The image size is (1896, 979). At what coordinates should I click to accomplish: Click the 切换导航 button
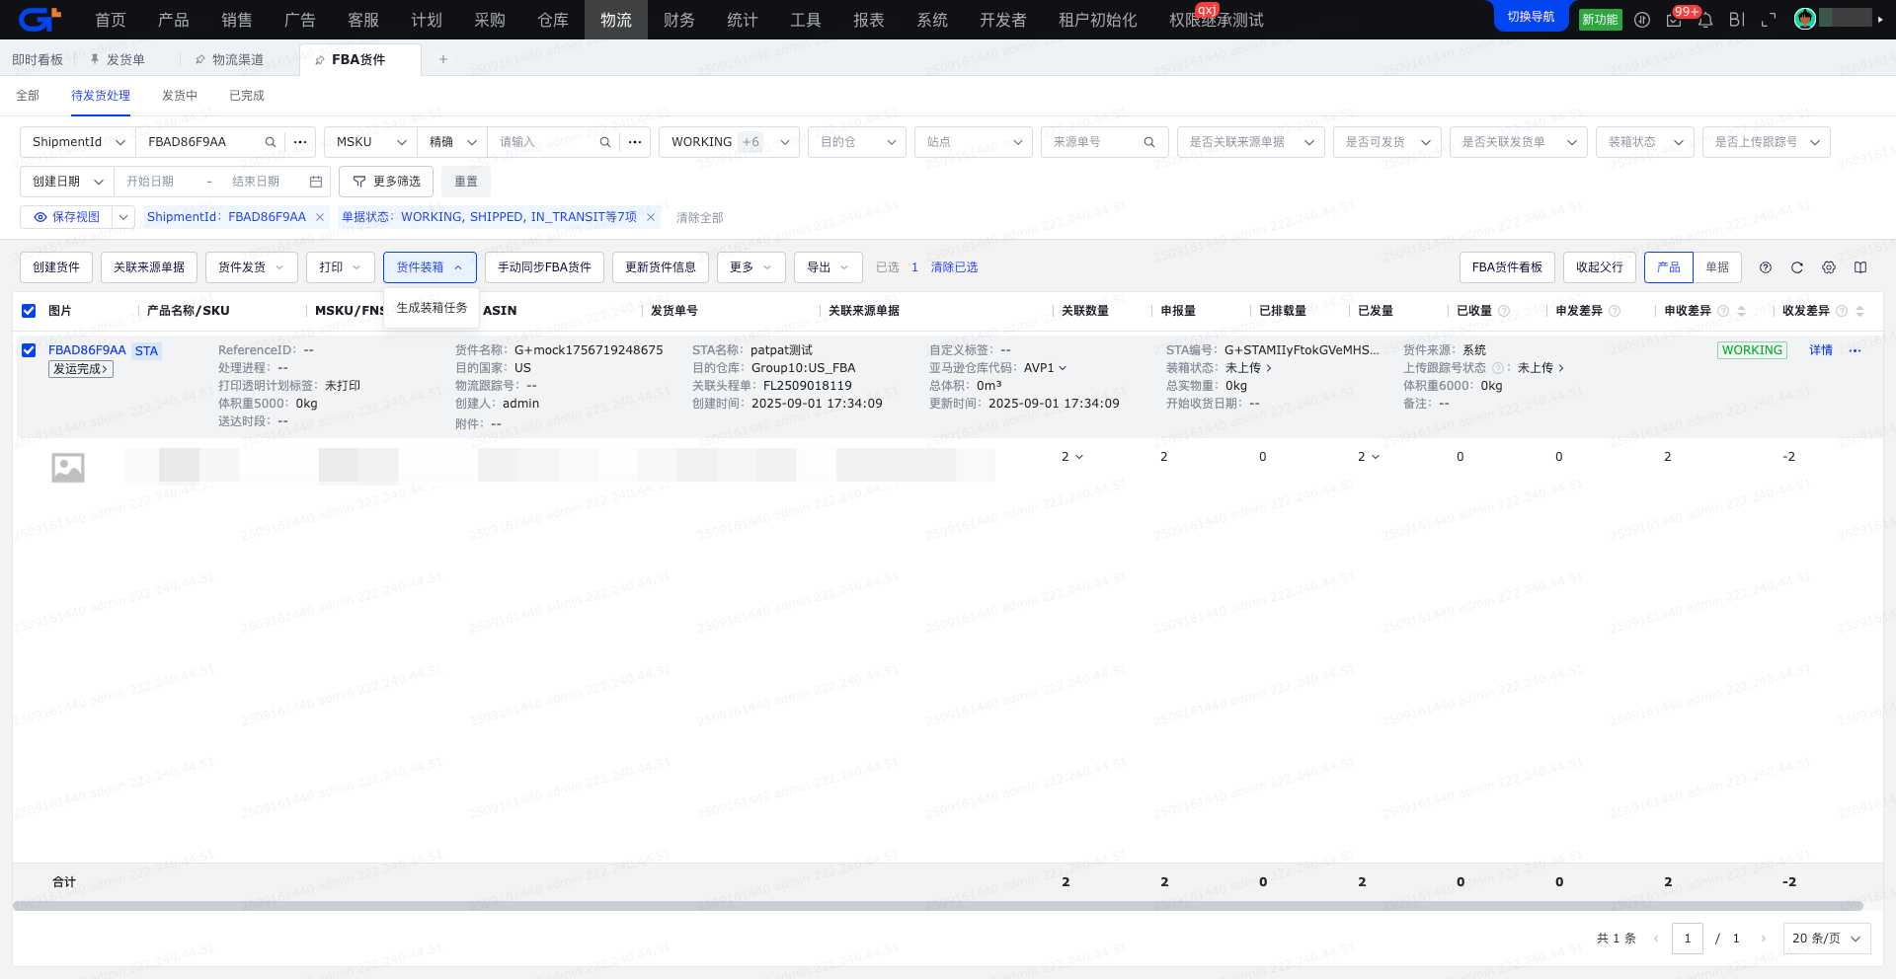[x=1531, y=17]
